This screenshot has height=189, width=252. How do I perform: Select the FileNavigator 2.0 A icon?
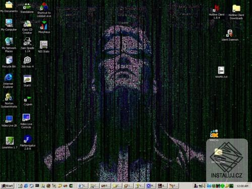point(28,143)
